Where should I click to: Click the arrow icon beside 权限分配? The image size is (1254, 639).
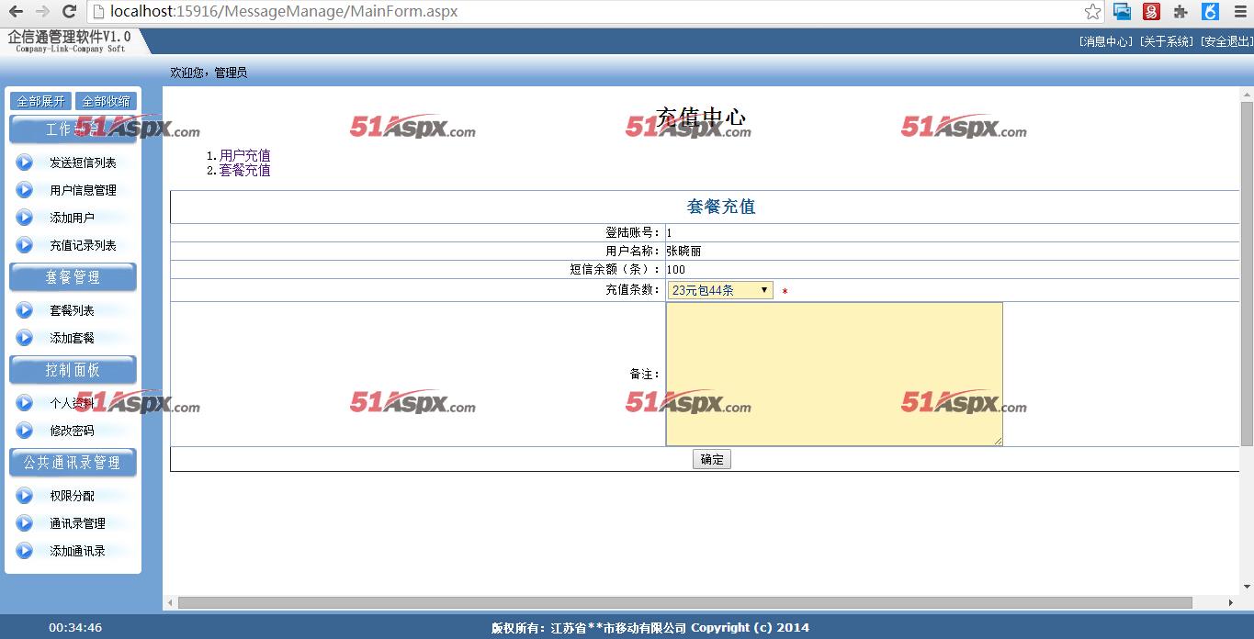[x=25, y=496]
